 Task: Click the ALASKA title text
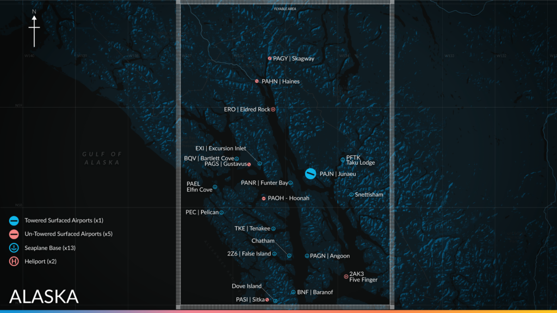(x=44, y=297)
